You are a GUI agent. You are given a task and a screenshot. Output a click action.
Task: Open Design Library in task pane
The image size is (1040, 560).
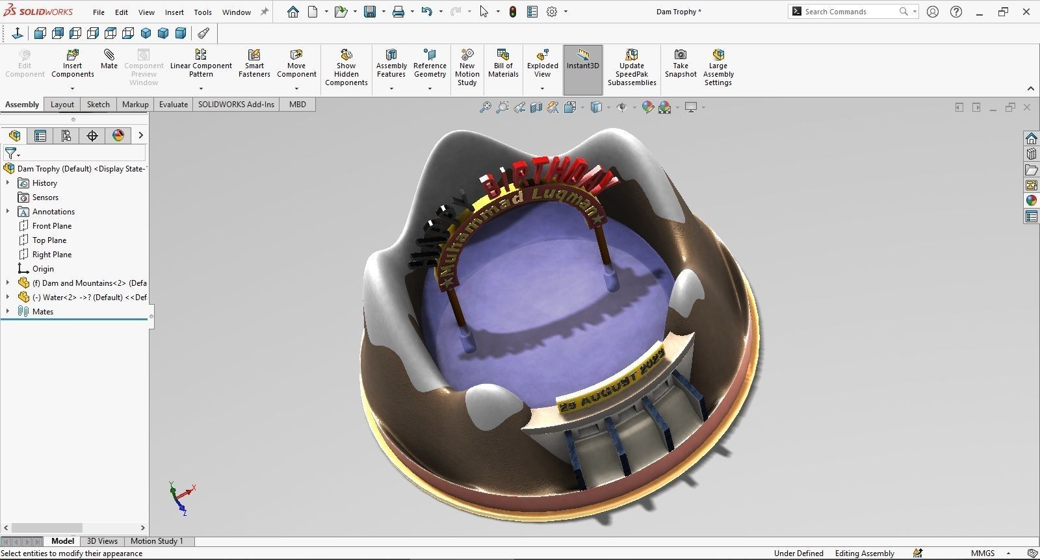click(x=1032, y=154)
